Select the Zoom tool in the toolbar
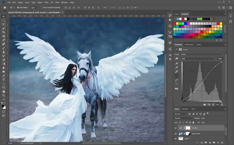 (3, 95)
